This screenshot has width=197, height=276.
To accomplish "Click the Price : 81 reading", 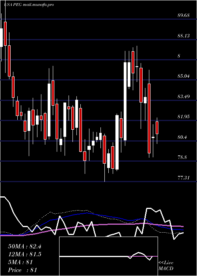I will (22, 270).
